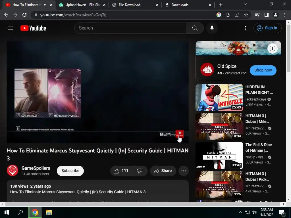Open File Explorer from the taskbar
This screenshot has width=291, height=218.
pos(49,212)
